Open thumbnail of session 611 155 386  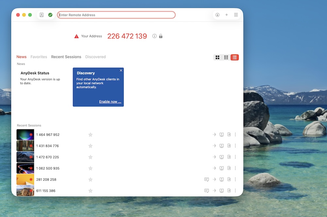[25, 191]
